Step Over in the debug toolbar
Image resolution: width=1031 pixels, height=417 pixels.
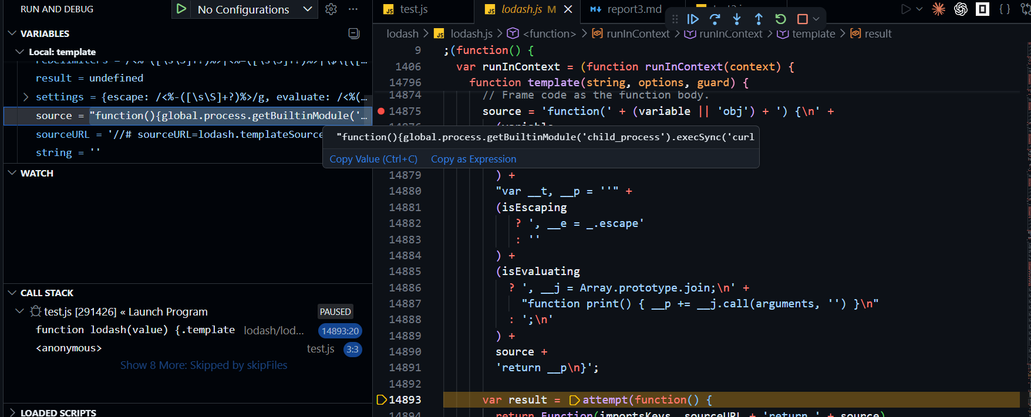[715, 19]
